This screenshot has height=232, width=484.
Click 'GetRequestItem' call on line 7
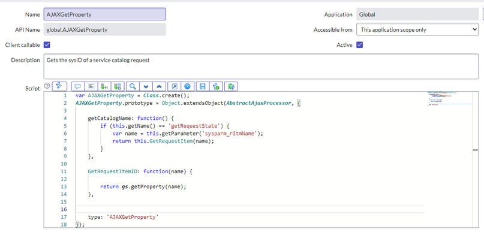(171, 141)
